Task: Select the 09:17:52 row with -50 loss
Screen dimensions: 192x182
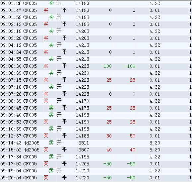Action: point(96,164)
